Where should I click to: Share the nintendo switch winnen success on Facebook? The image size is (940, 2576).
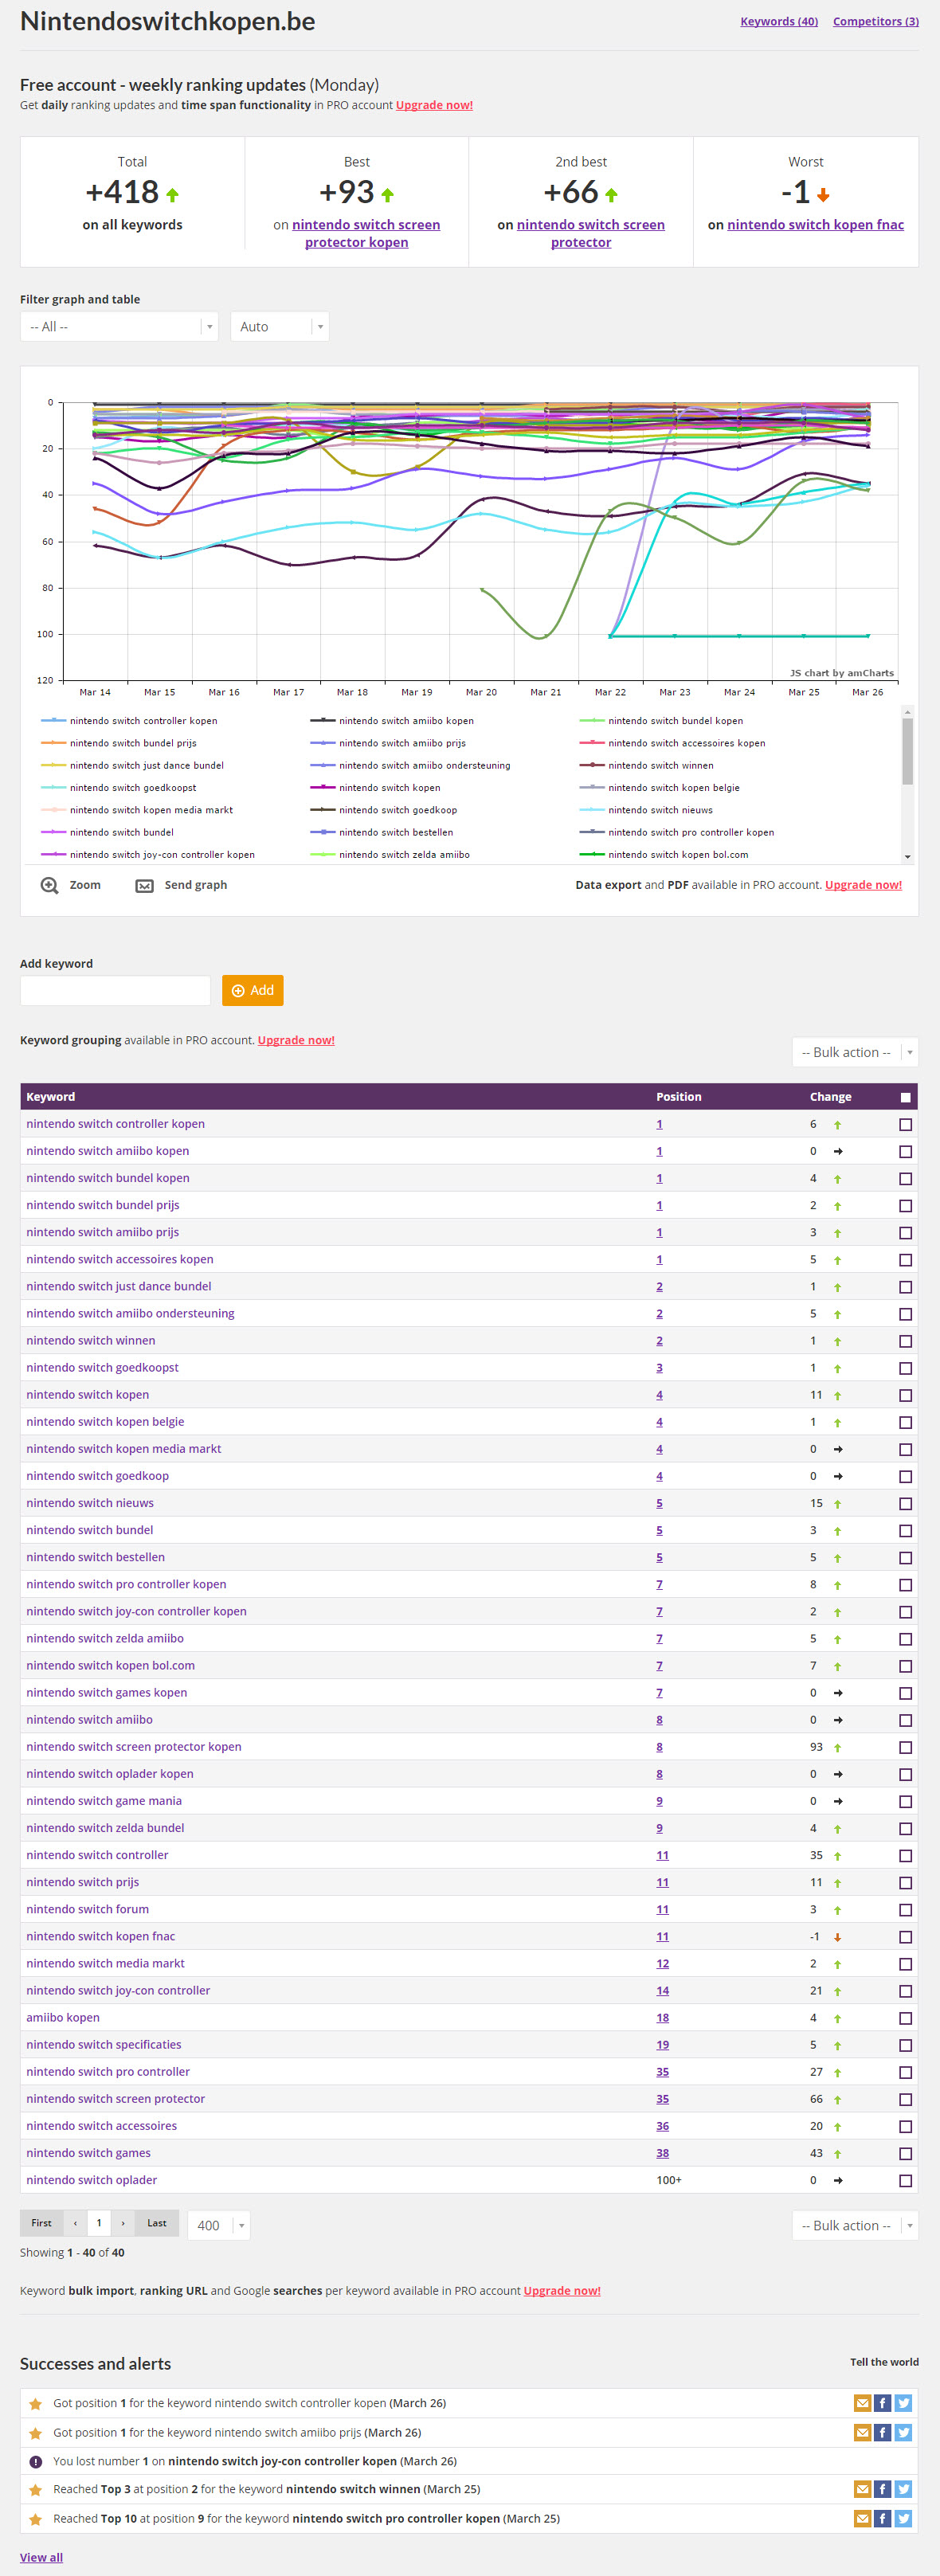pyautogui.click(x=882, y=2489)
